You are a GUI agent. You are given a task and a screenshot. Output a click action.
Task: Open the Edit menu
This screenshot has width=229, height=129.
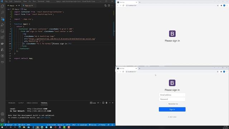point(11,1)
